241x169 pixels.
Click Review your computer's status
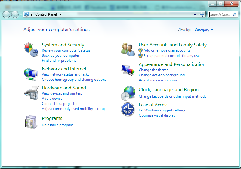[x=66, y=50]
